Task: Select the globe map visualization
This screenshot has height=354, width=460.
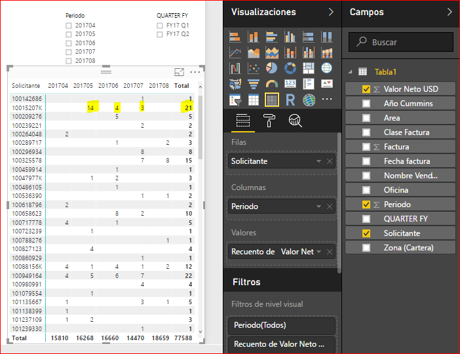Action: pos(326,68)
